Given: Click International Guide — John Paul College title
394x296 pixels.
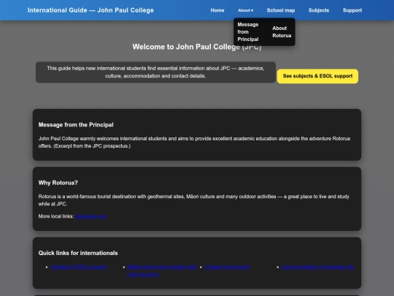Looking at the screenshot, I should [90, 10].
